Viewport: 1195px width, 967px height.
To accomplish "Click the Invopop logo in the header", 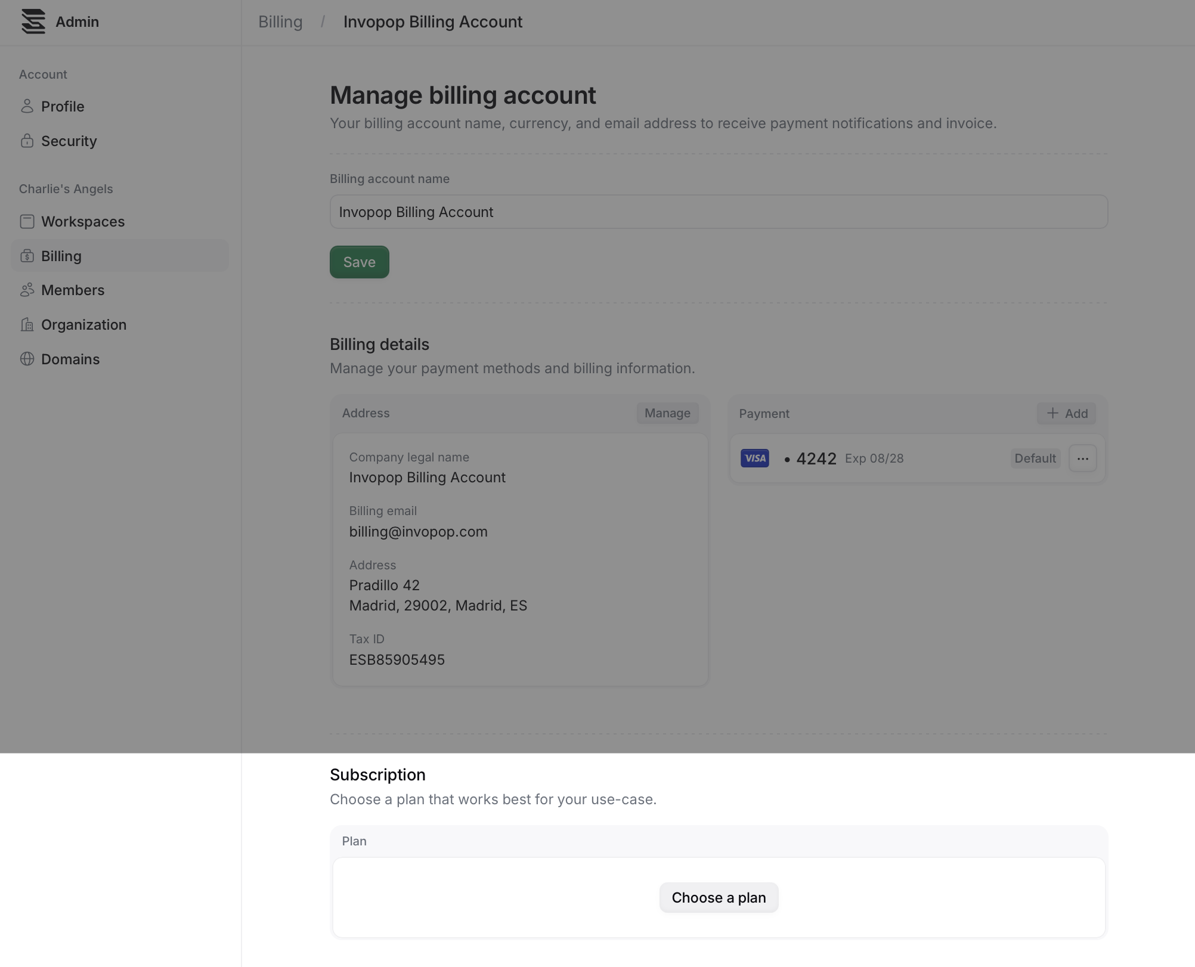I will (33, 21).
